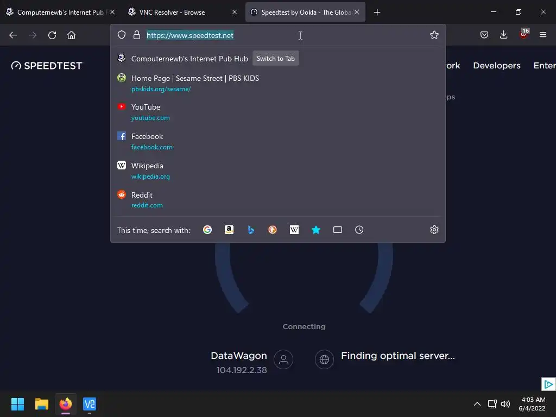Click the DataWagon provider name
Image resolution: width=556 pixels, height=417 pixels.
(x=239, y=355)
